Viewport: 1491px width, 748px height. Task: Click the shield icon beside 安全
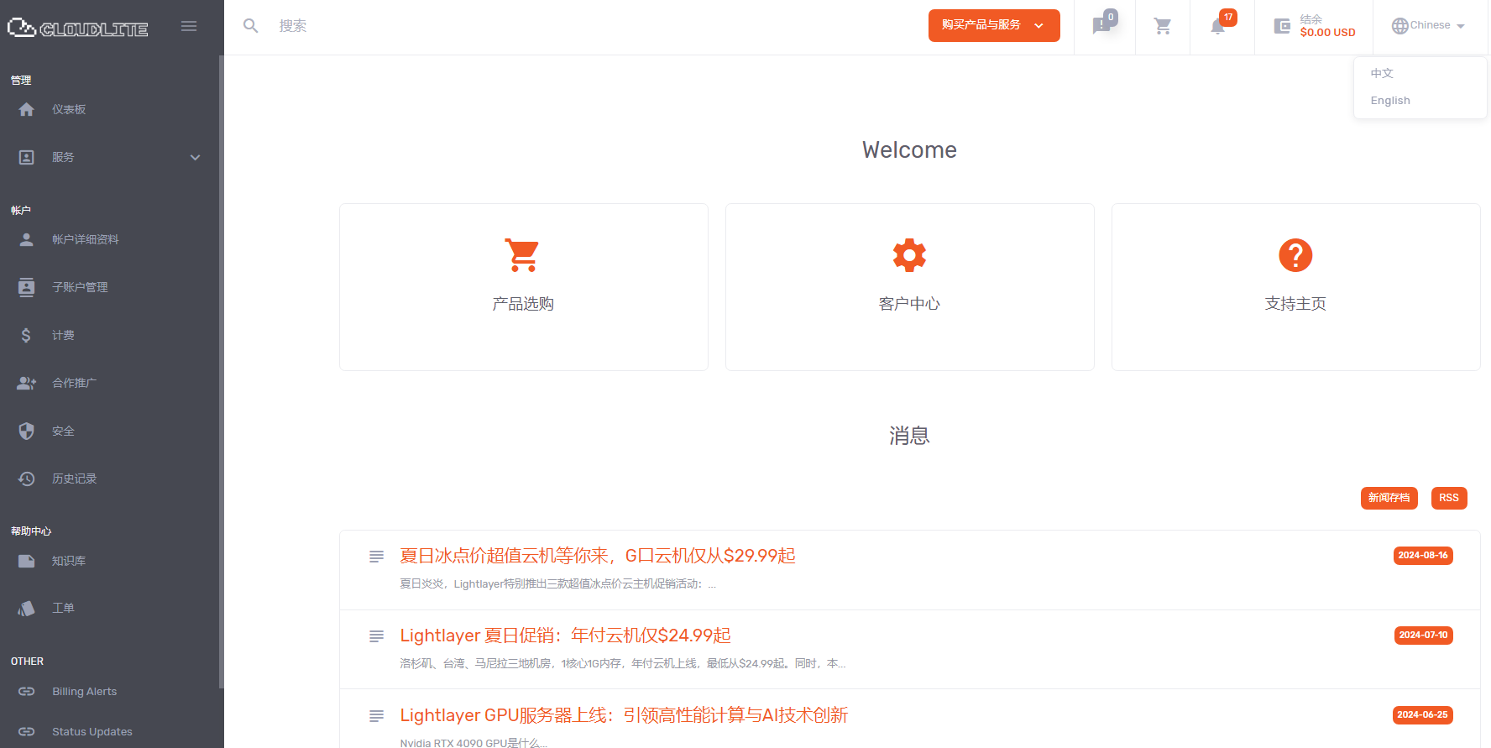tap(27, 431)
